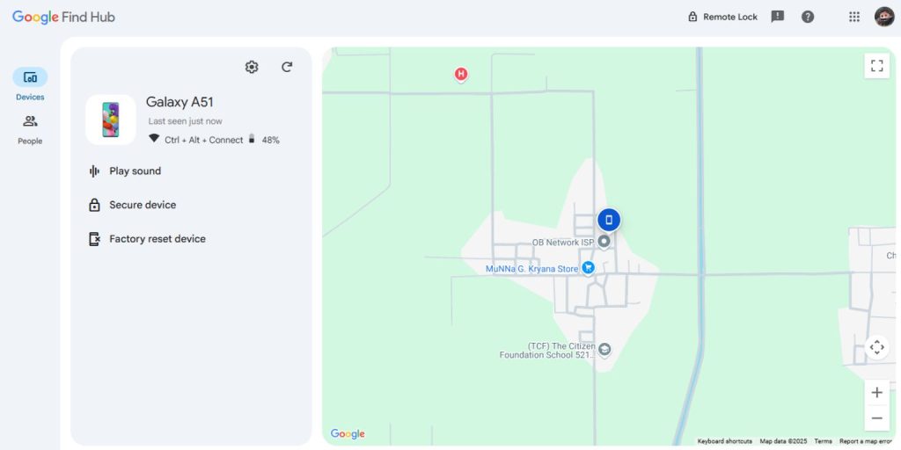Viewport: 901px width, 450px height.
Task: Click the Galaxy A51 device name
Action: click(179, 102)
